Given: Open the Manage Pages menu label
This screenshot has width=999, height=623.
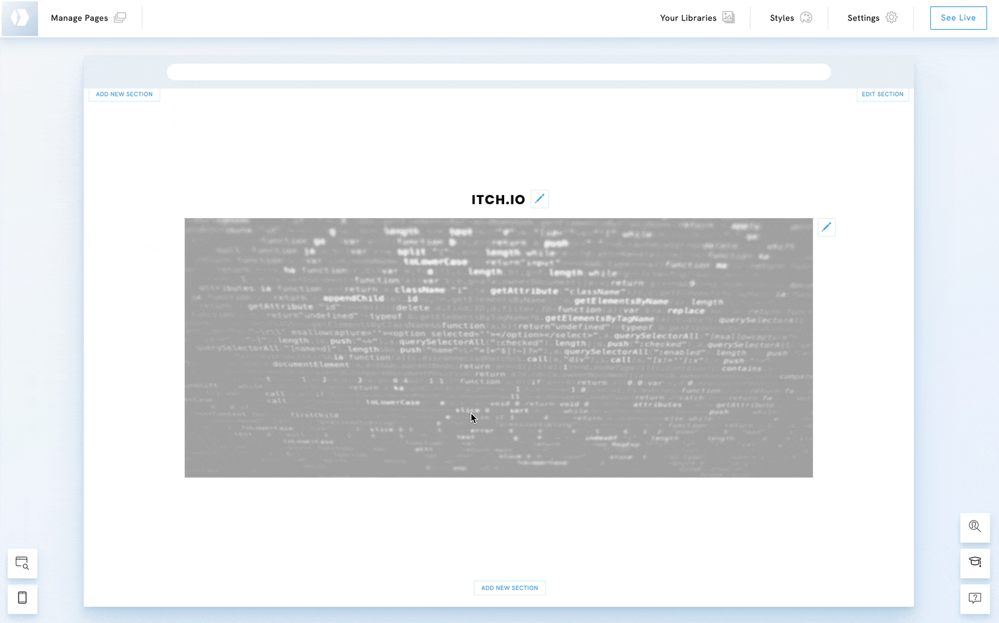Looking at the screenshot, I should 79,18.
